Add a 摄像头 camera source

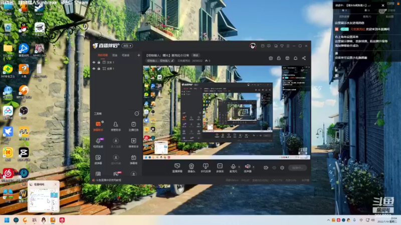[191, 168]
